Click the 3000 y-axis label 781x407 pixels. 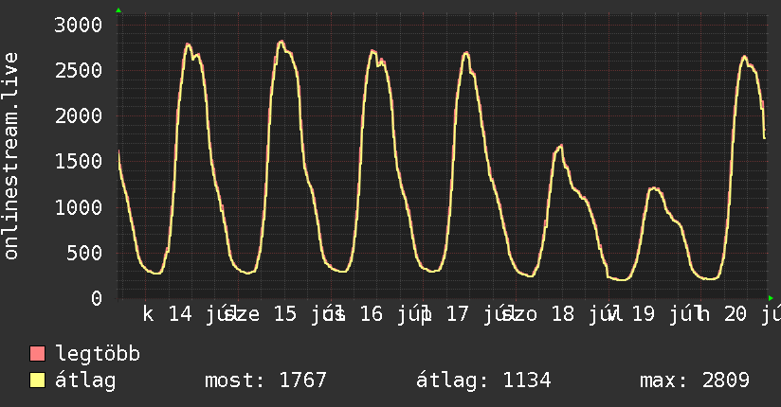[x=79, y=25]
